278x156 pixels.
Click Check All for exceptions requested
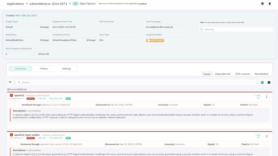pos(44,54)
